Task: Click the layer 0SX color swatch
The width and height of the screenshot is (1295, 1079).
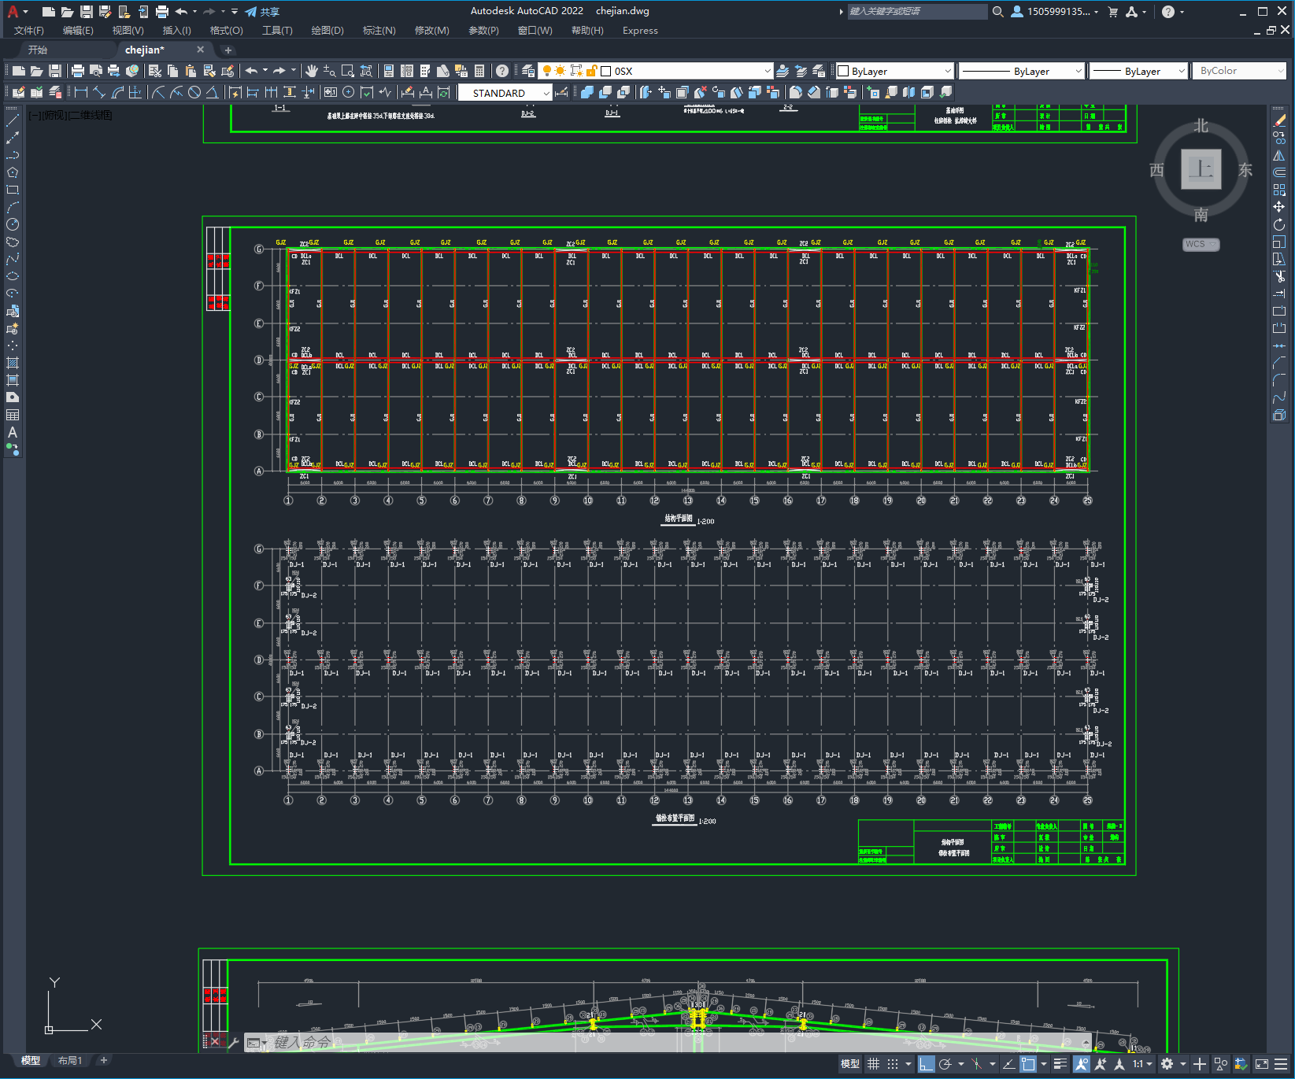Action: click(606, 71)
